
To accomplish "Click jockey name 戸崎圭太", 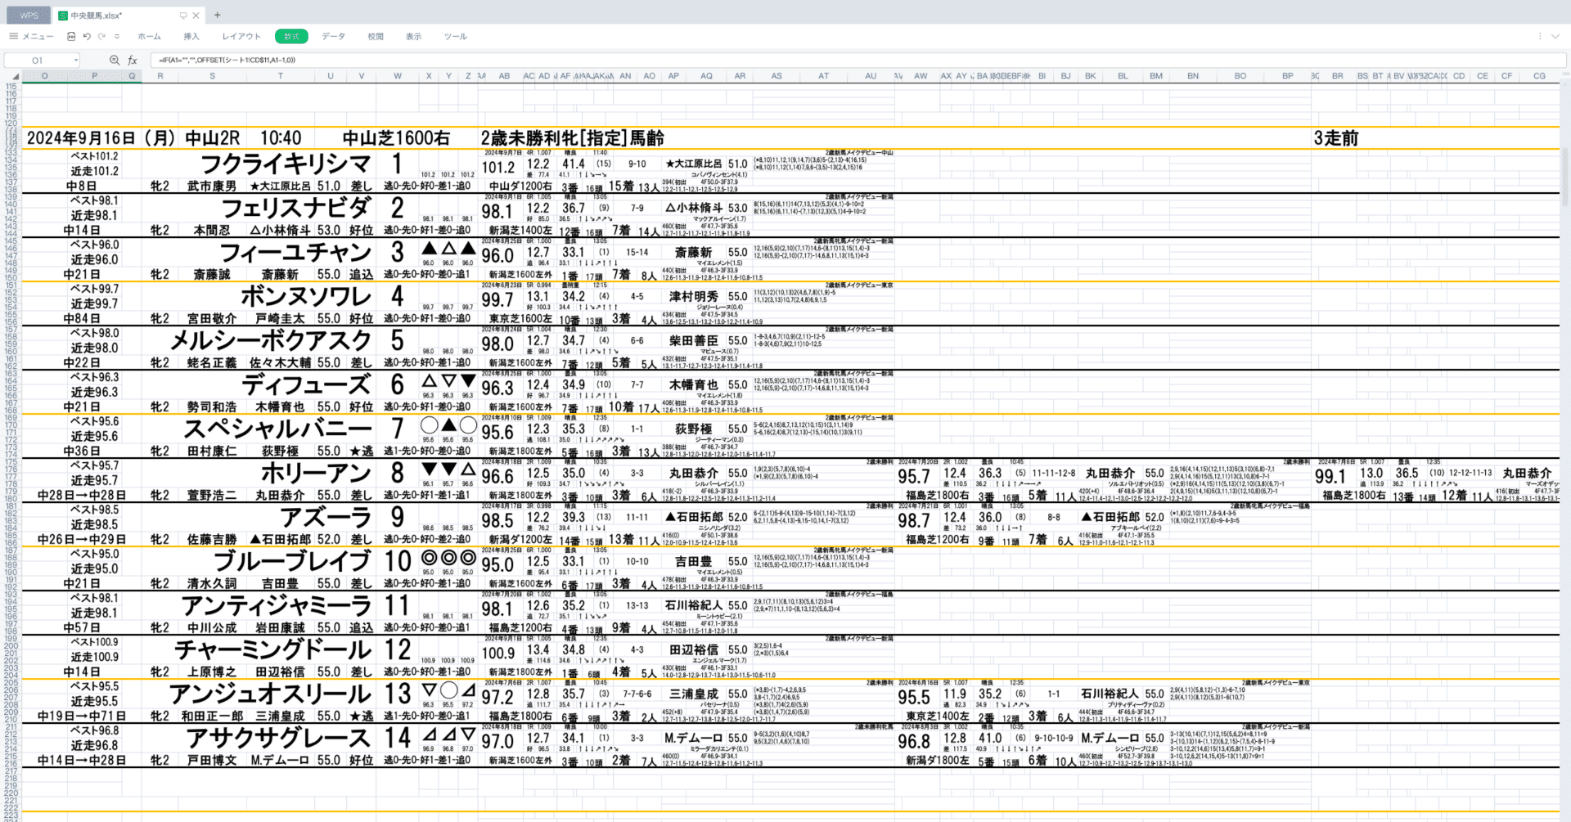I will (280, 319).
